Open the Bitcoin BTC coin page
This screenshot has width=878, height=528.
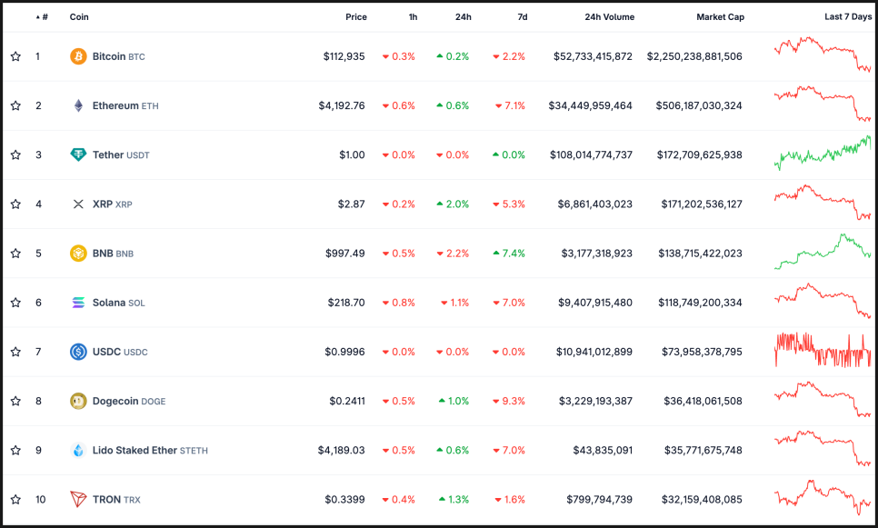tap(119, 56)
